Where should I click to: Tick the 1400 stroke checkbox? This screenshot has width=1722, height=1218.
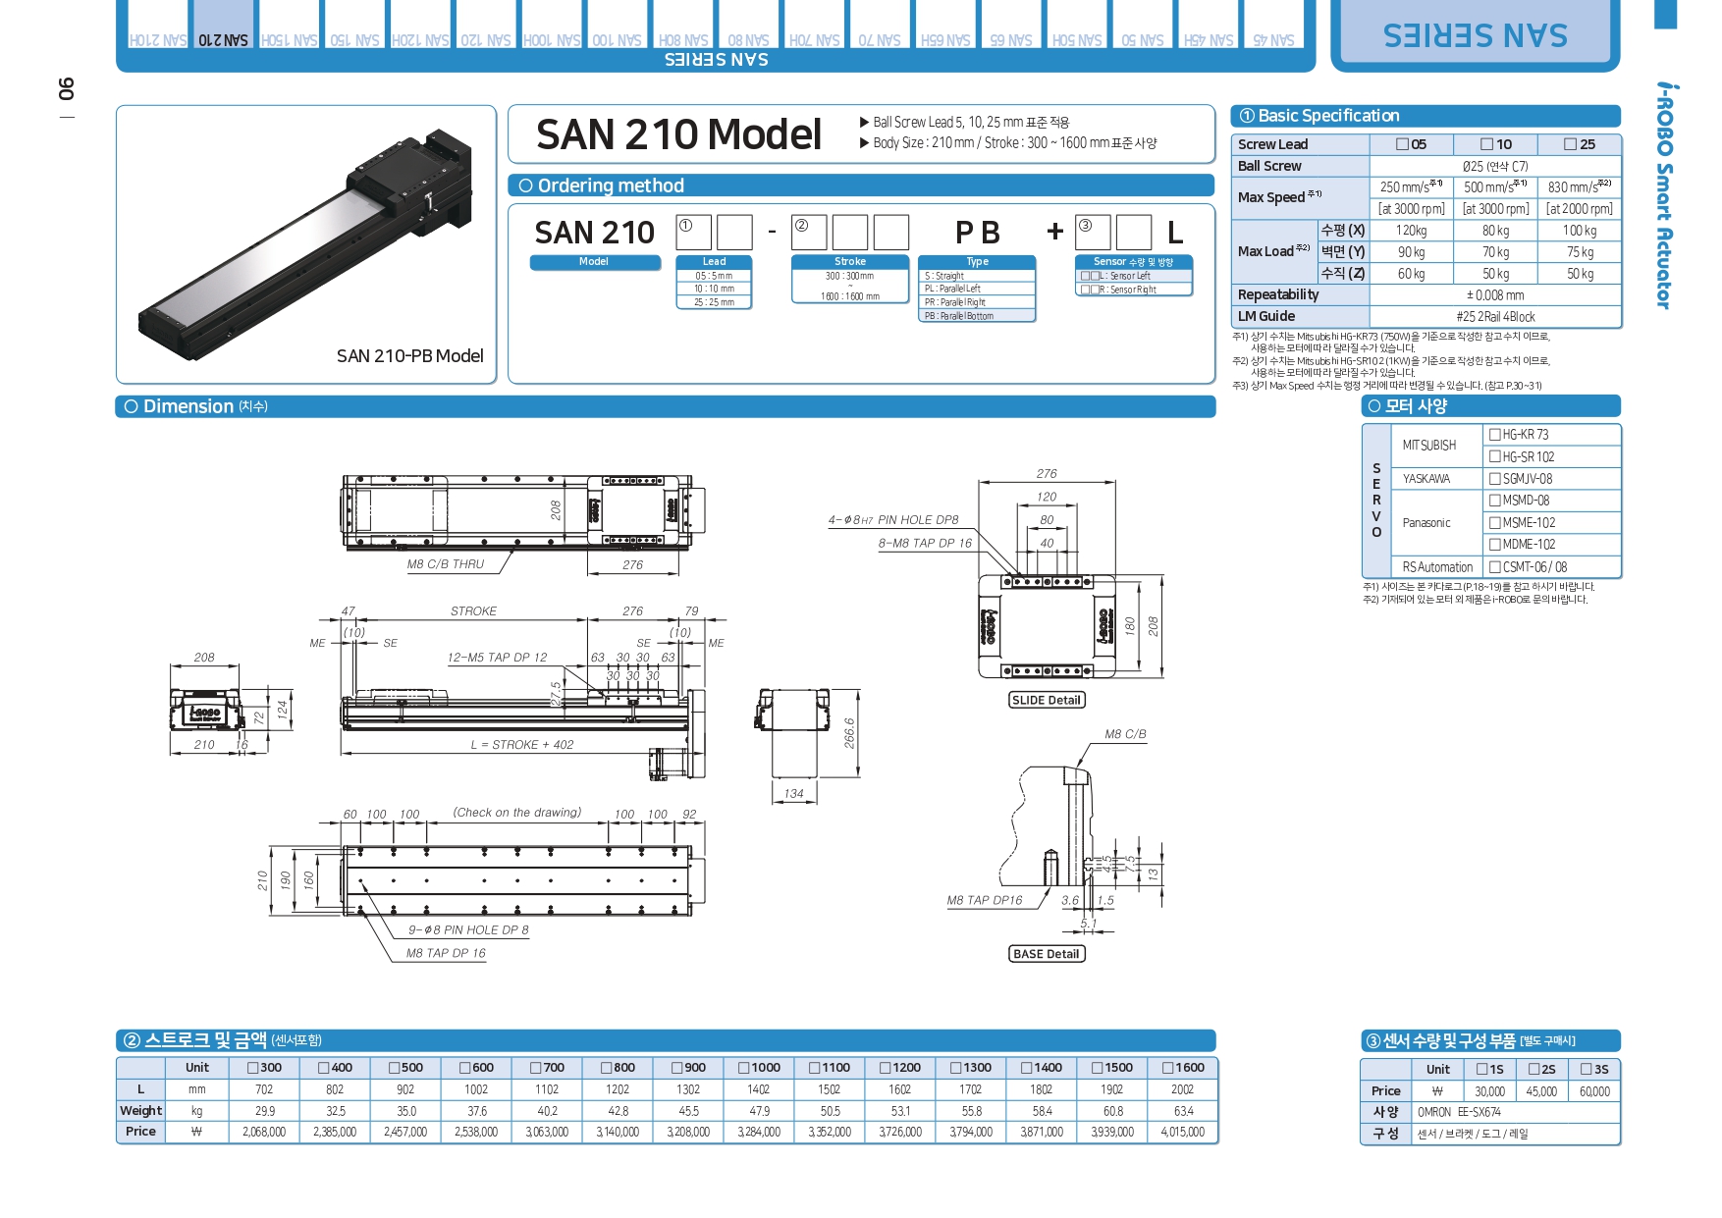(x=1026, y=1068)
